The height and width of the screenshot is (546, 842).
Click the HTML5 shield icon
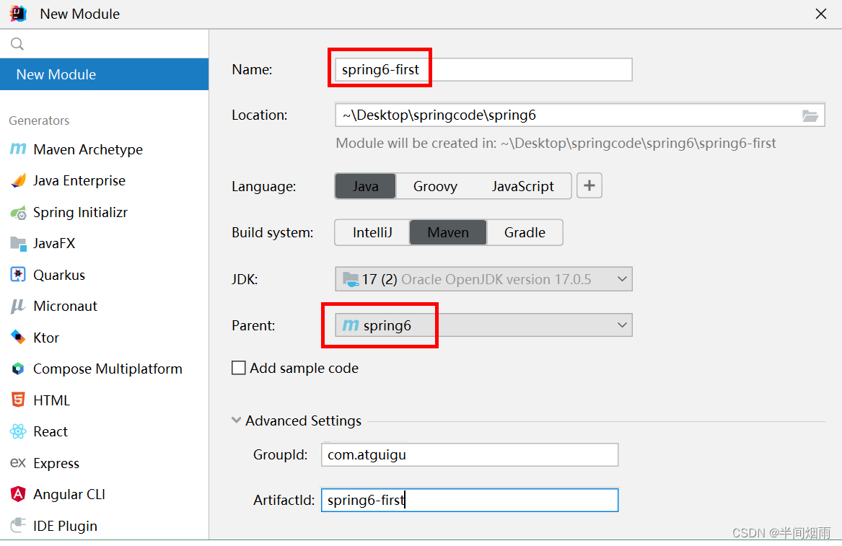[18, 400]
